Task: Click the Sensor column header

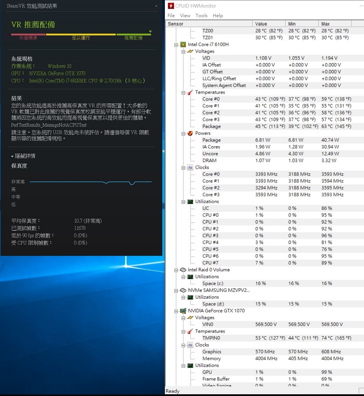Action: (x=209, y=24)
